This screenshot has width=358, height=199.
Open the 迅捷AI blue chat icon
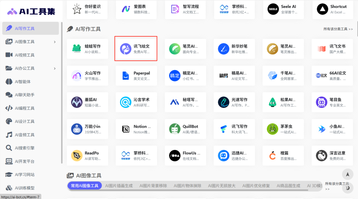click(223, 156)
